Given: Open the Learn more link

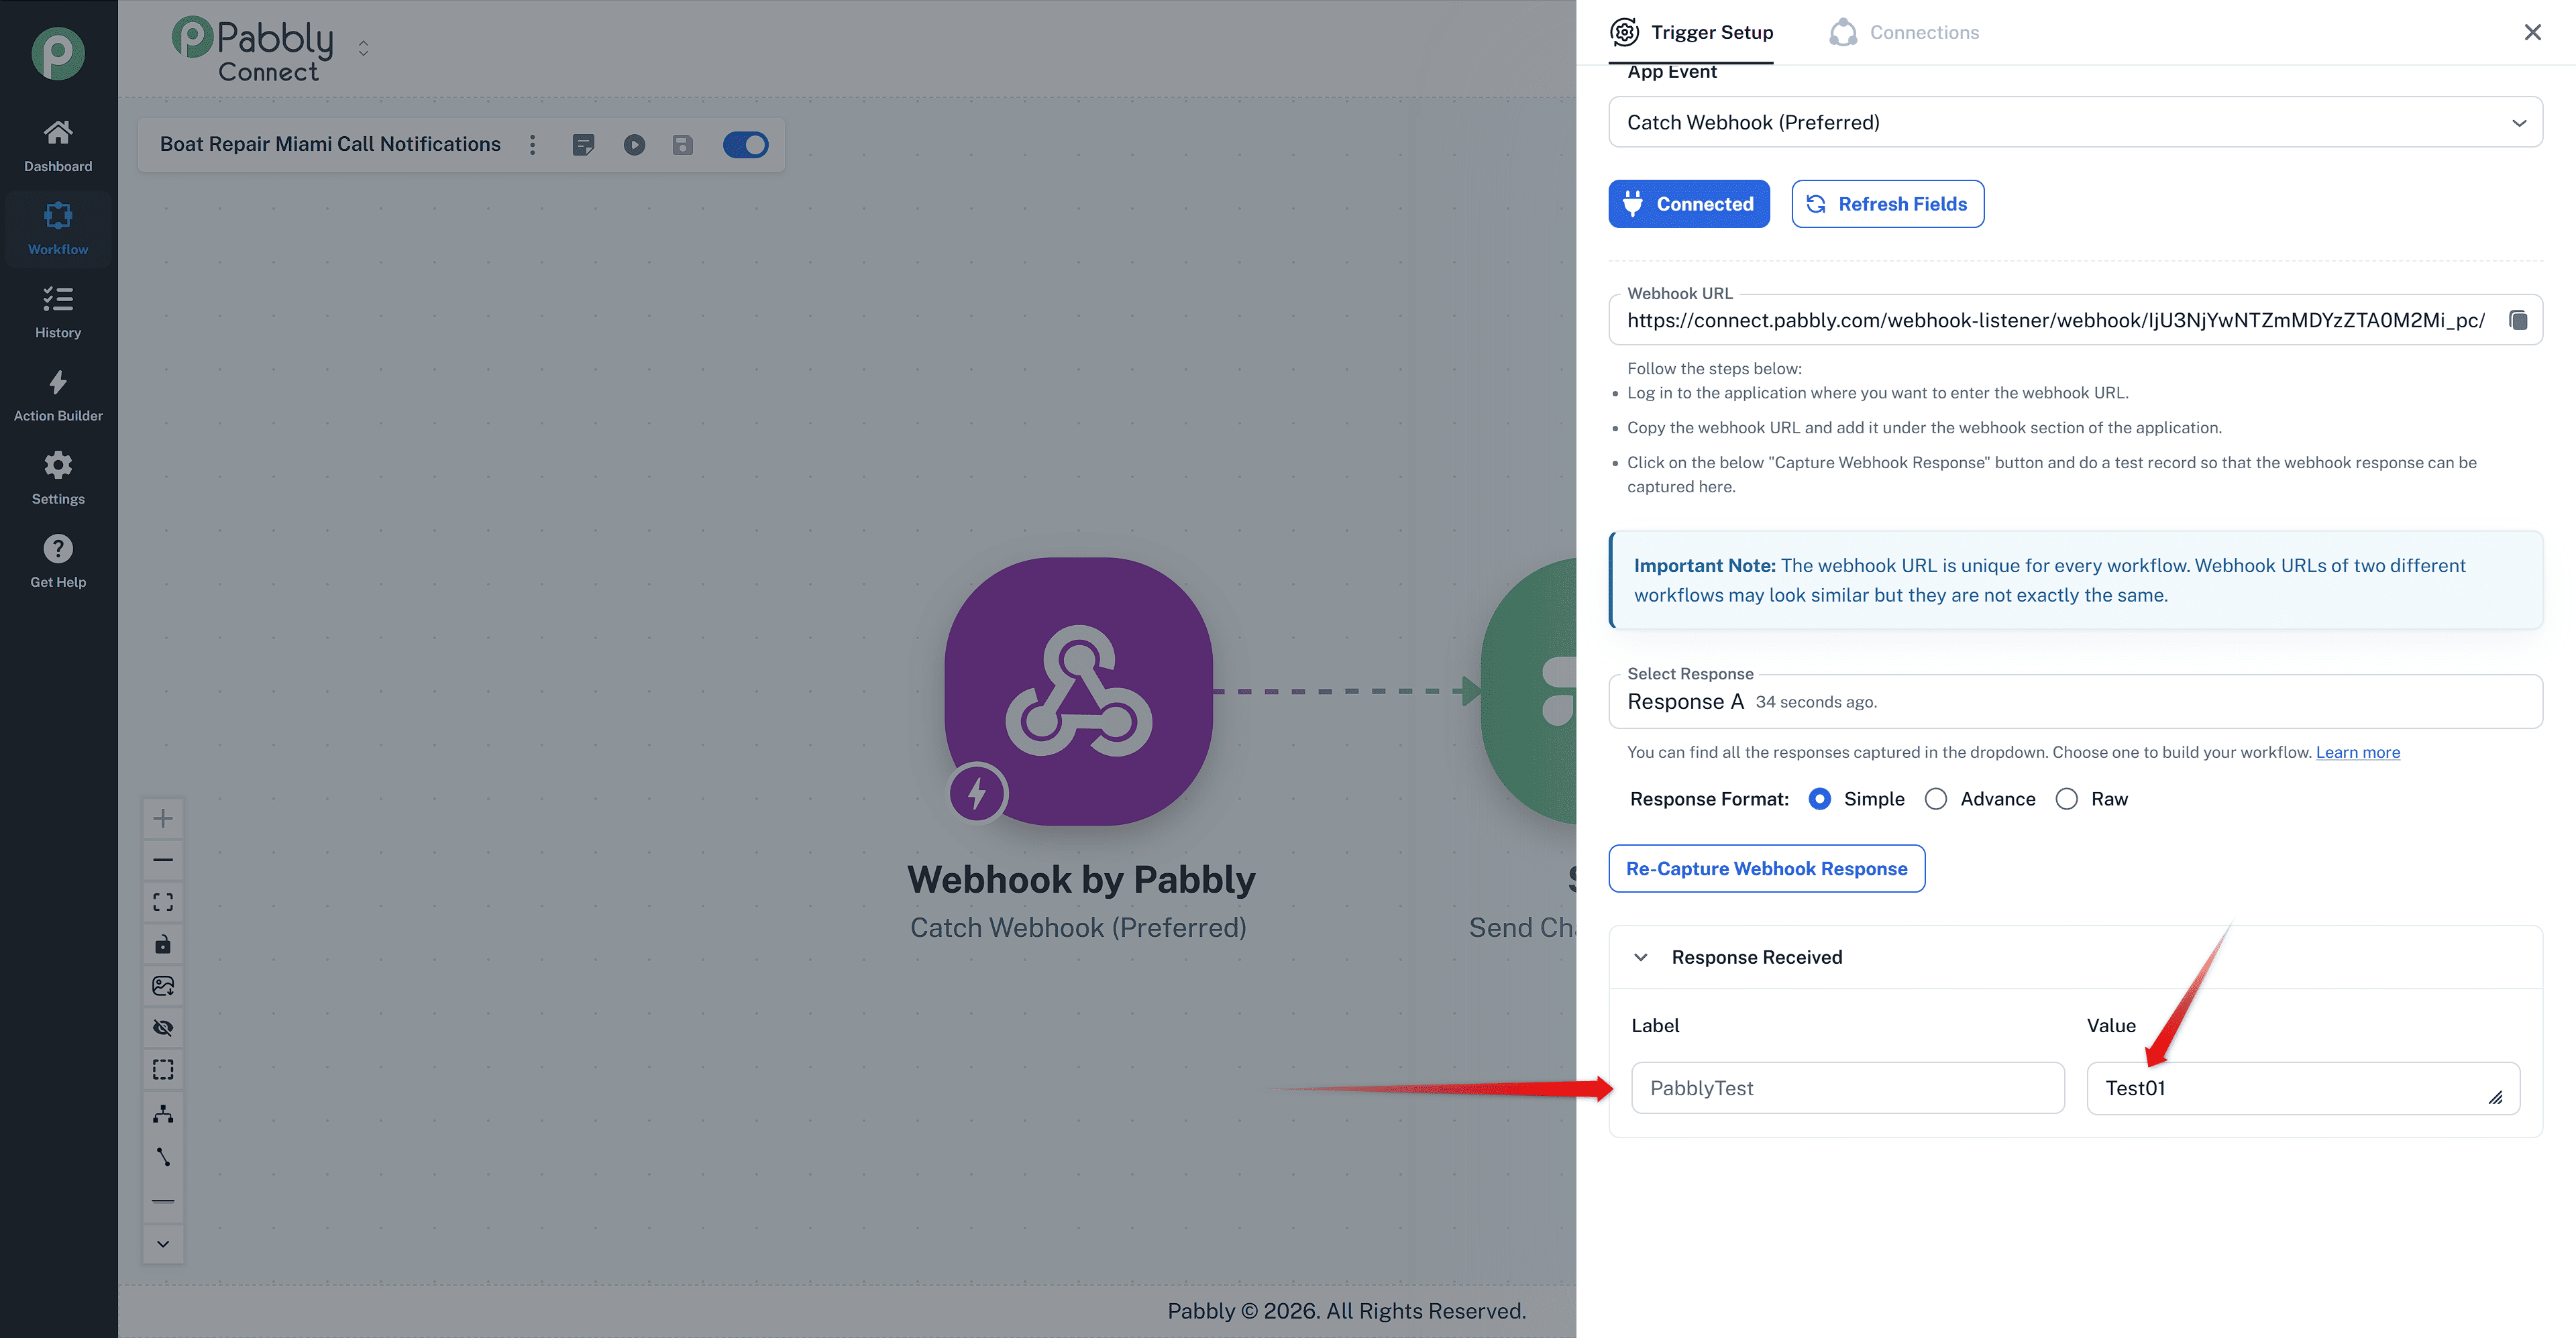Looking at the screenshot, I should (x=2358, y=752).
